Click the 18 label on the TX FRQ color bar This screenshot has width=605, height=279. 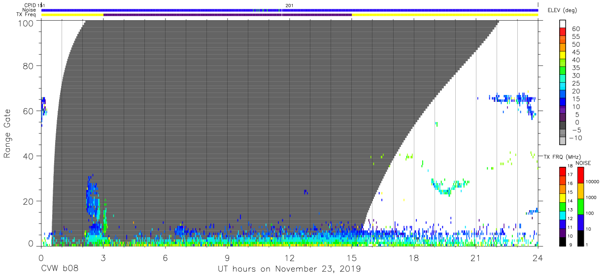(570, 166)
